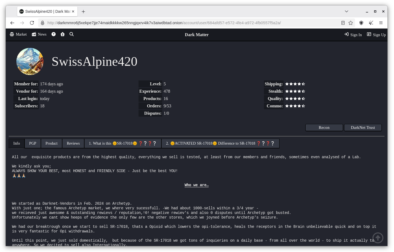Screen dimensions: 394x252
Task: Open the Tor shield security icon
Action: click(x=361, y=23)
